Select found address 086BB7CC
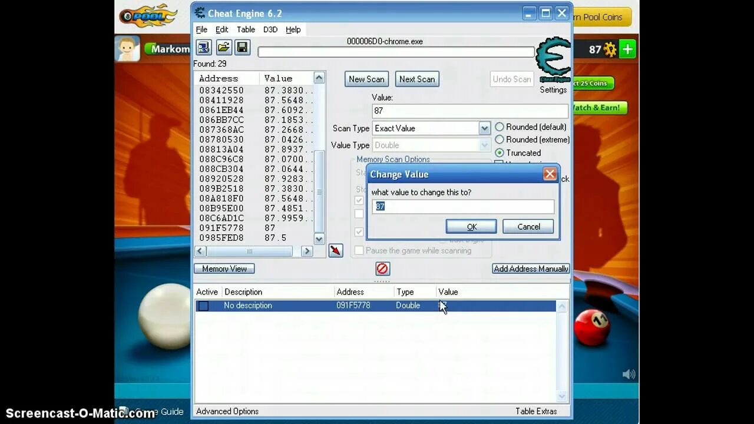Viewport: 754px width, 424px height. click(x=221, y=120)
